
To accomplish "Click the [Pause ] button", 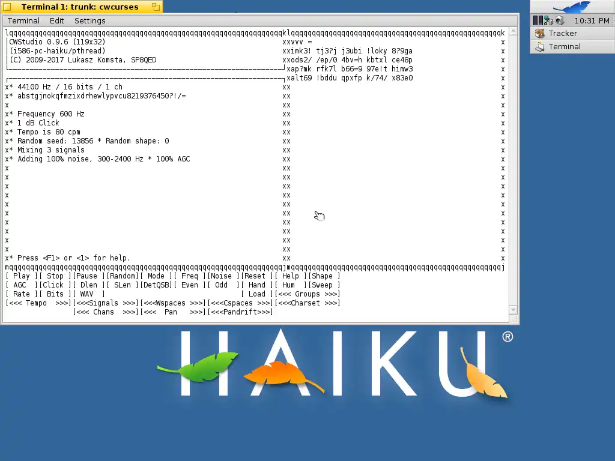I will [89, 276].
